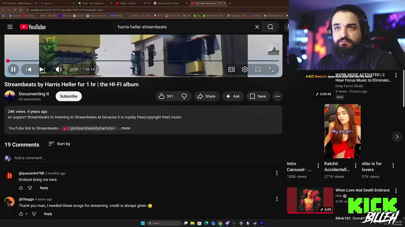The width and height of the screenshot is (405, 227).
Task: Switch to the Holiday - YouTube tab
Action: pos(132,3)
